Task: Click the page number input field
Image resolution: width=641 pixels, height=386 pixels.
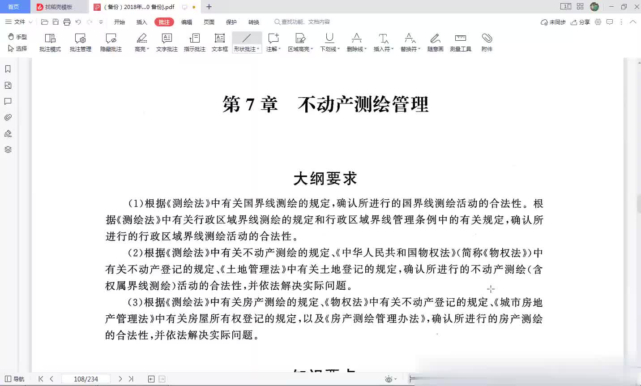Action: coord(85,379)
